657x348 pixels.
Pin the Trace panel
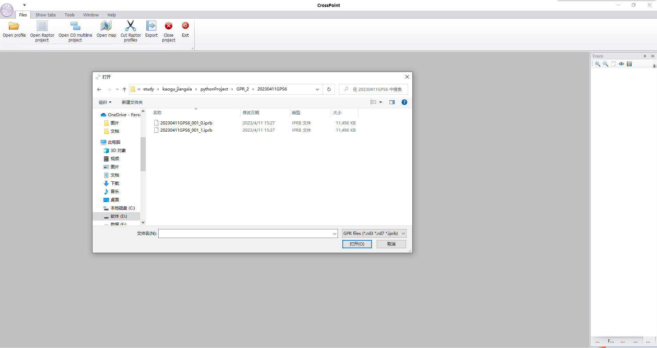[x=645, y=56]
